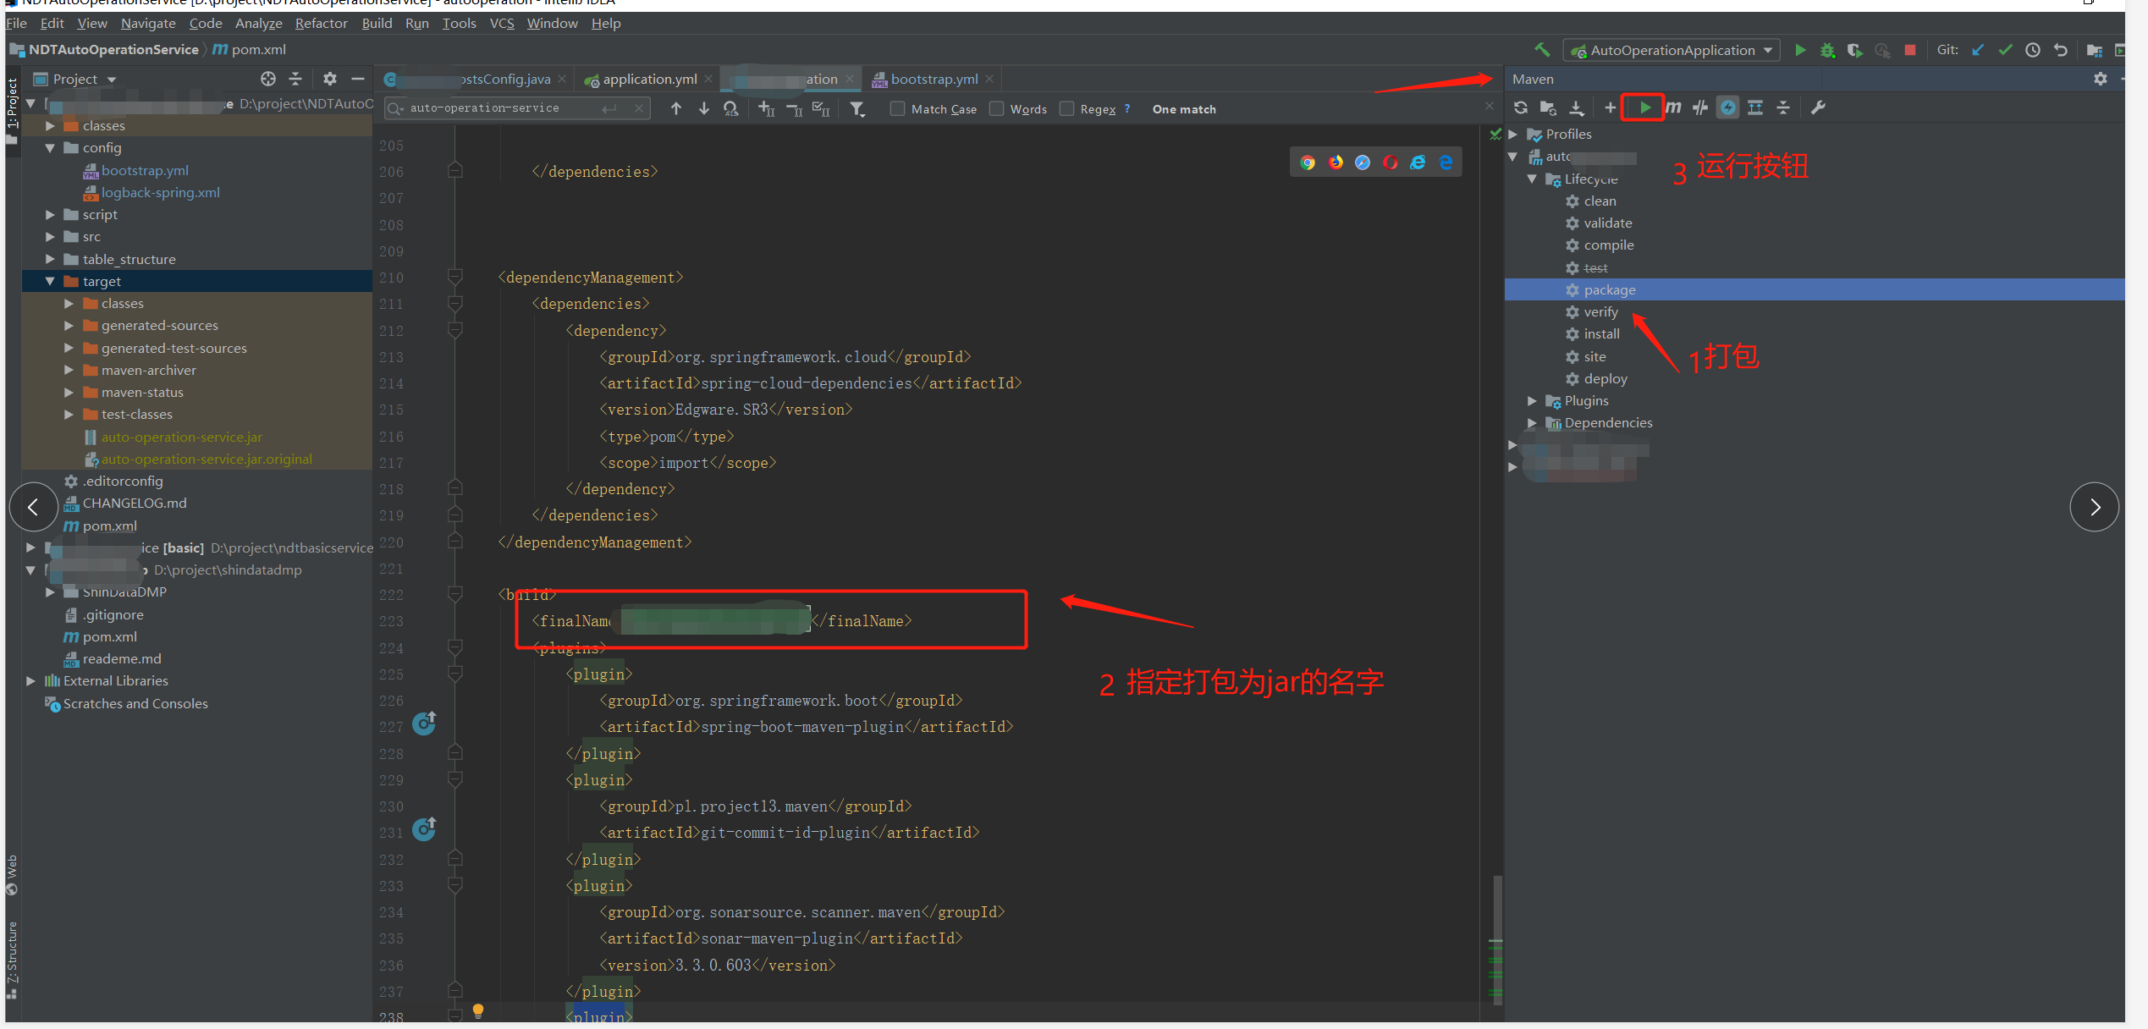The width and height of the screenshot is (2148, 1029).
Task: Open Maven Settings wrench icon
Action: [x=1818, y=107]
